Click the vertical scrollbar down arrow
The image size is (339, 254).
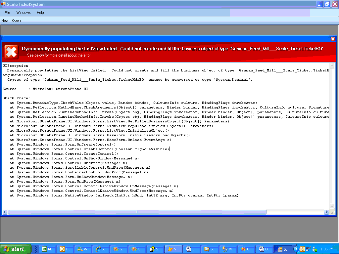(332, 206)
